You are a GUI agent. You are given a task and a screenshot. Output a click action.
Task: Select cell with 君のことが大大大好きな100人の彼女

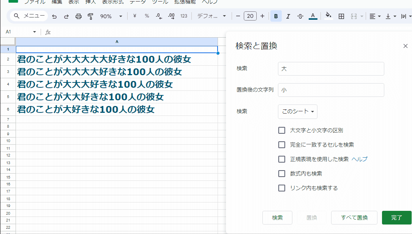tap(117, 84)
